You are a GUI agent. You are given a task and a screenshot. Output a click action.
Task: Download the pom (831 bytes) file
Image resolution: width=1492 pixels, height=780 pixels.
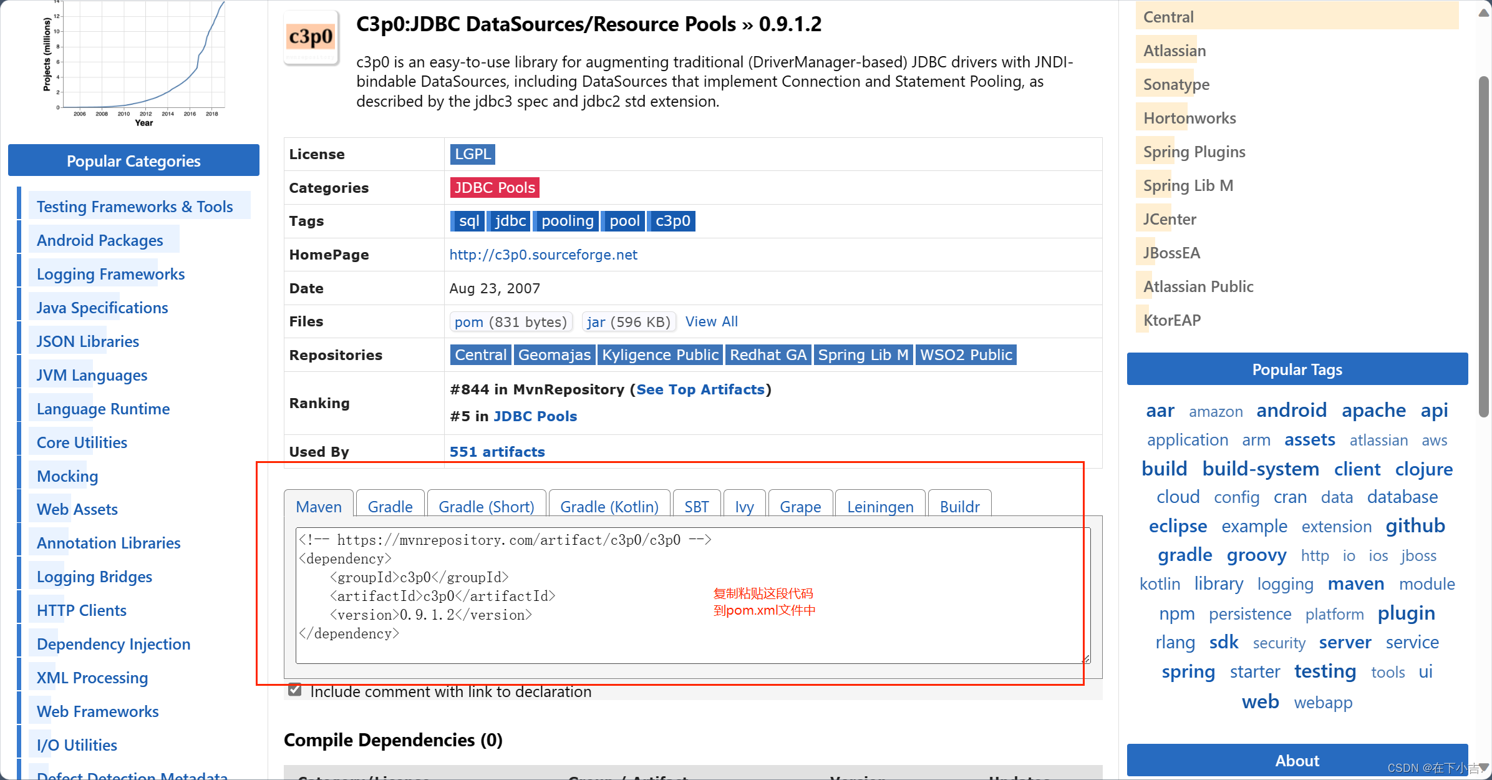point(510,321)
